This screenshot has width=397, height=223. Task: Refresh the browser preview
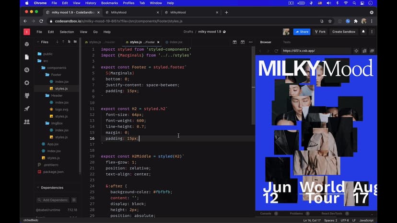click(x=276, y=51)
